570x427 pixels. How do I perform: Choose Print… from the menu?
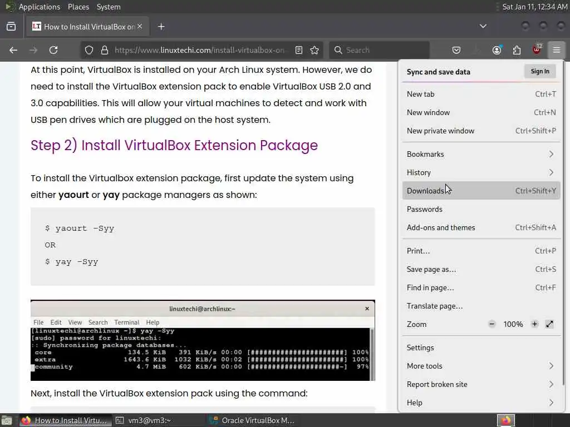481,251
